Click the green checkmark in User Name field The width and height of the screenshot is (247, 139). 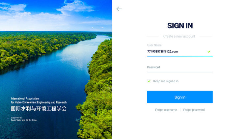point(209,51)
